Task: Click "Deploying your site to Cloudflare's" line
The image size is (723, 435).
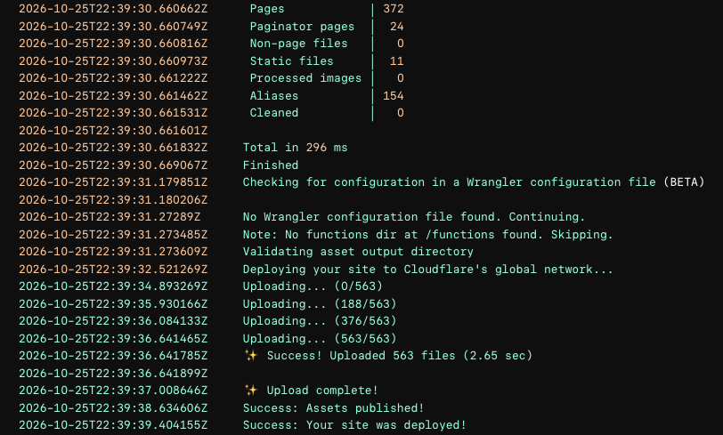Action: [428, 270]
